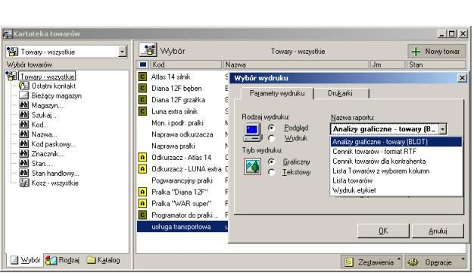Click the Nowy towar button
Image resolution: width=474 pixels, height=276 pixels.
[437, 51]
